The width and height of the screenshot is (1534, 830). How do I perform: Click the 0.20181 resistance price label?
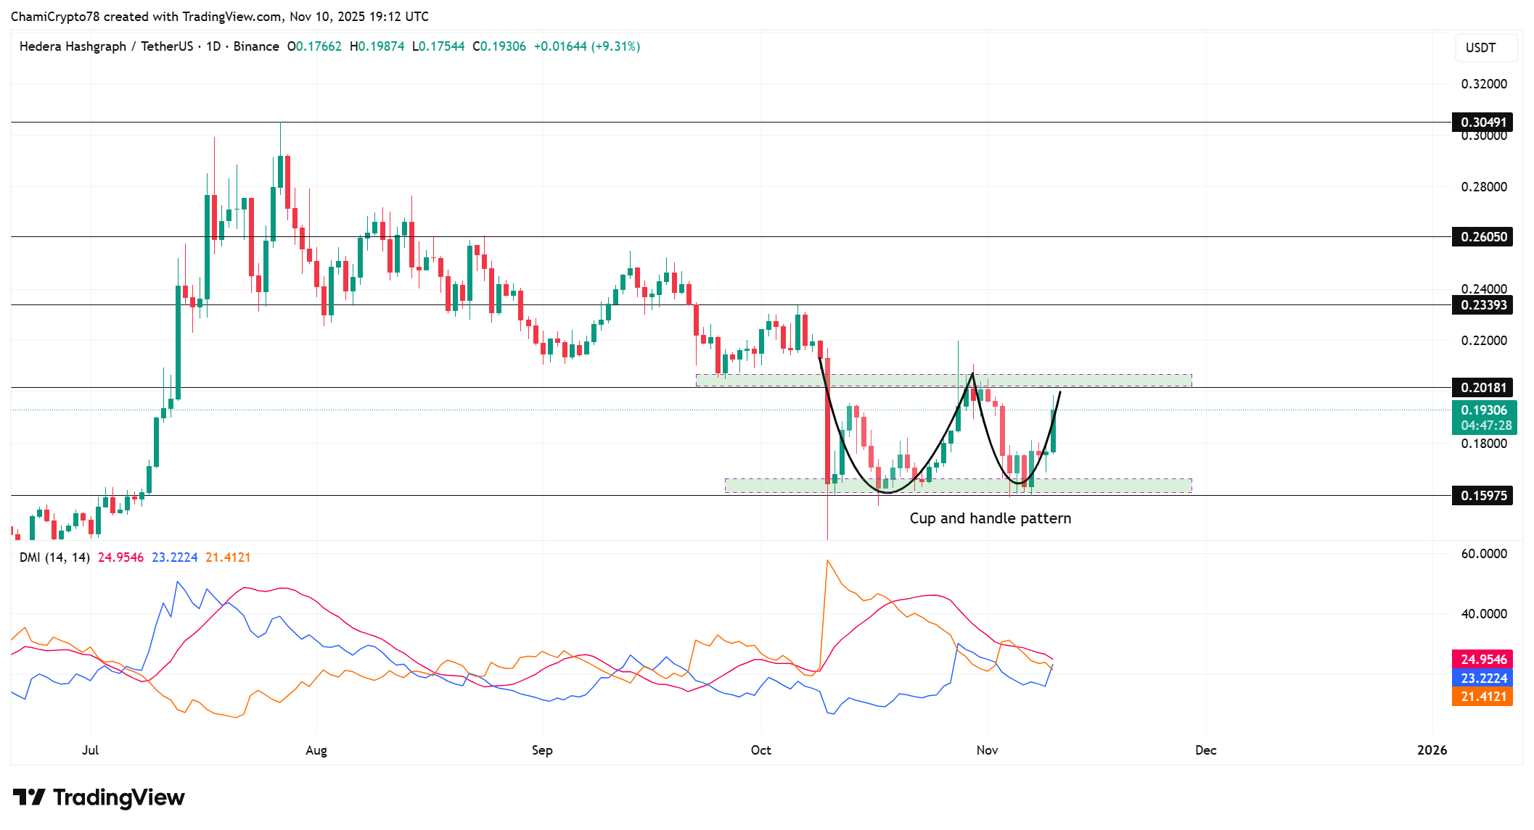click(1482, 388)
